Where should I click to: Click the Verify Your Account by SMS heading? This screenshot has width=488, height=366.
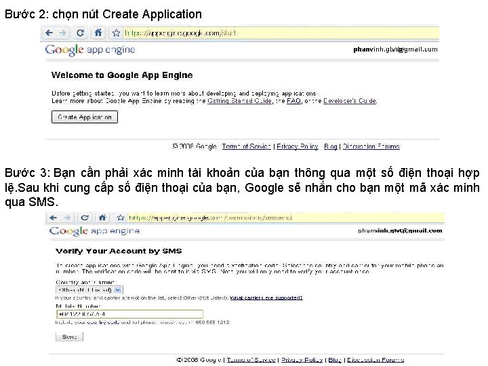click(x=119, y=251)
